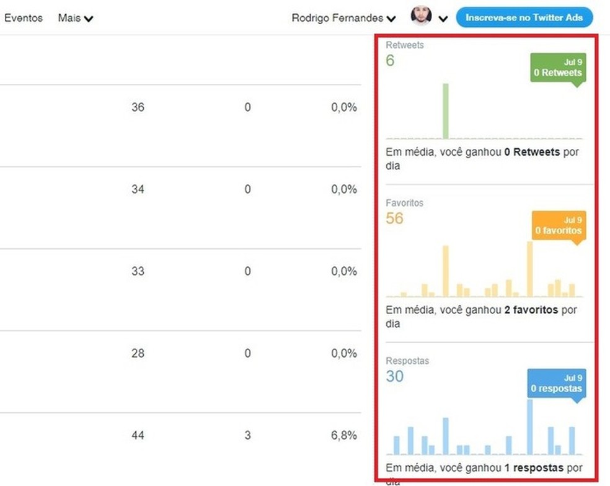Click the blue Jul 9 respostas tooltip
The width and height of the screenshot is (610, 486).
[x=557, y=382]
